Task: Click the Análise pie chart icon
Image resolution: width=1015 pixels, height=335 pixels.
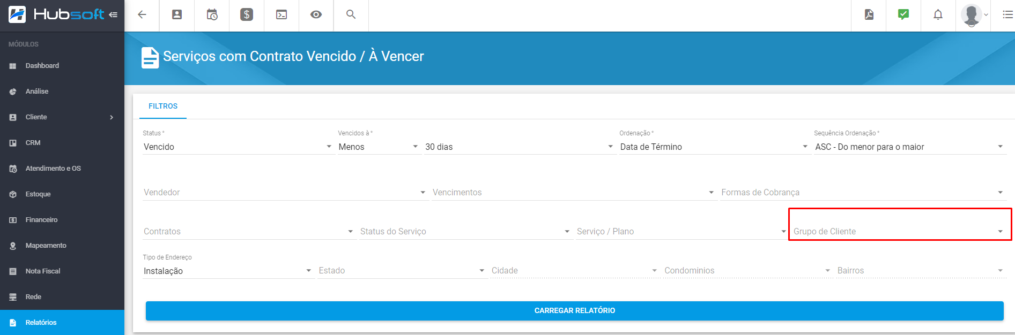Action: point(13,92)
